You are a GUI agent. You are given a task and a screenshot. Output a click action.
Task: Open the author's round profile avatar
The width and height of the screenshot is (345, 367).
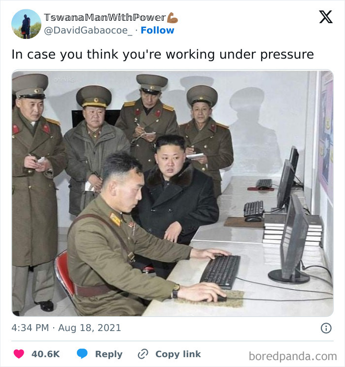[26, 24]
